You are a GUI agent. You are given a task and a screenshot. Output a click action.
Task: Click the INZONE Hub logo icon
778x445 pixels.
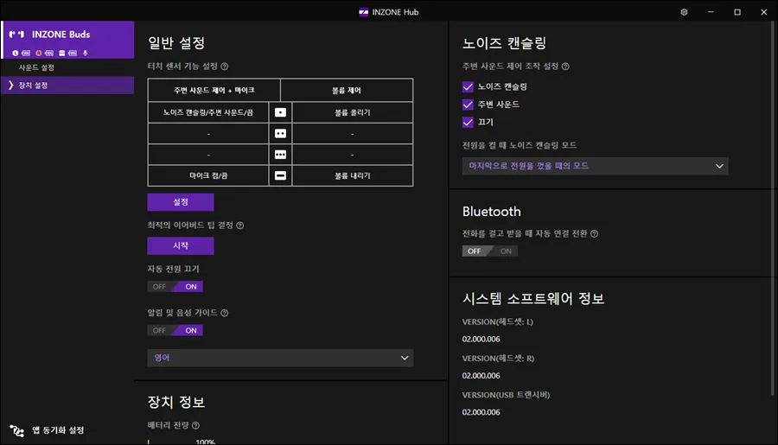tap(364, 12)
